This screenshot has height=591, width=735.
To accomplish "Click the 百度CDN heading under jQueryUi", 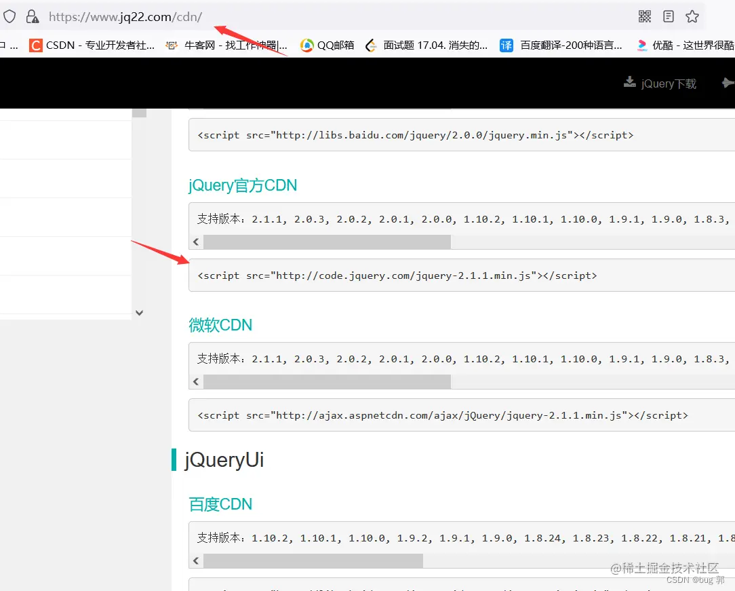I will [x=220, y=504].
